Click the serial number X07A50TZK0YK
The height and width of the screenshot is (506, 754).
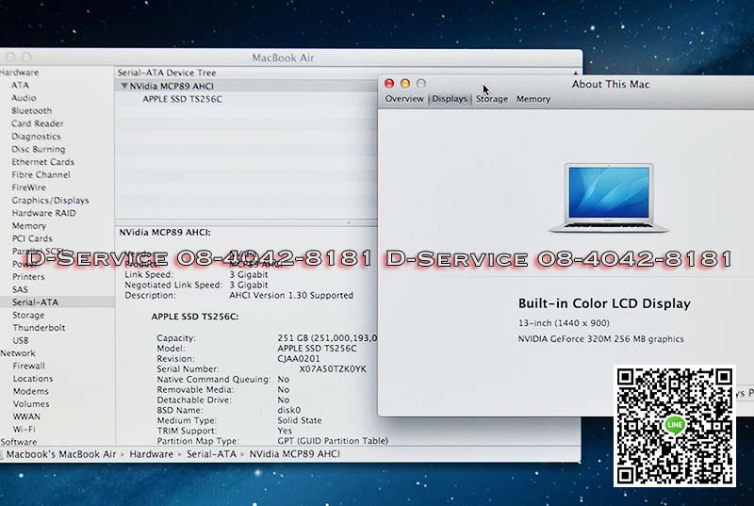click(x=333, y=369)
